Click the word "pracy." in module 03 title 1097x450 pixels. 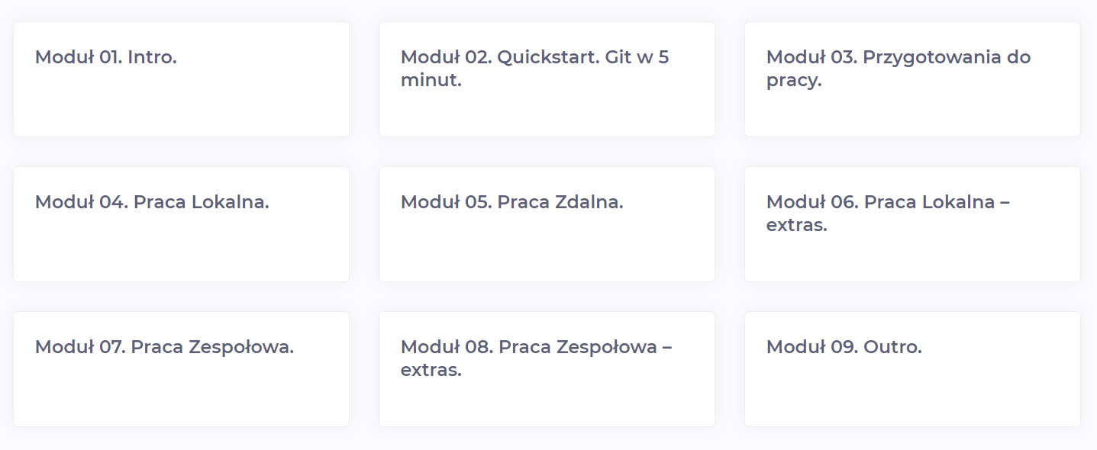[x=794, y=81]
